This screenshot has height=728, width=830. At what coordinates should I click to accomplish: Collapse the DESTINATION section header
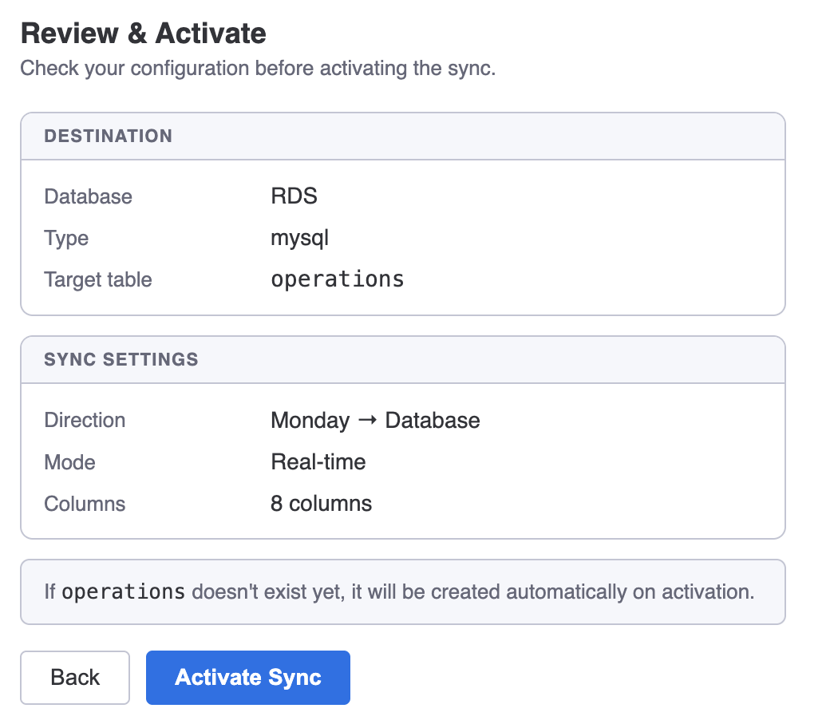108,136
